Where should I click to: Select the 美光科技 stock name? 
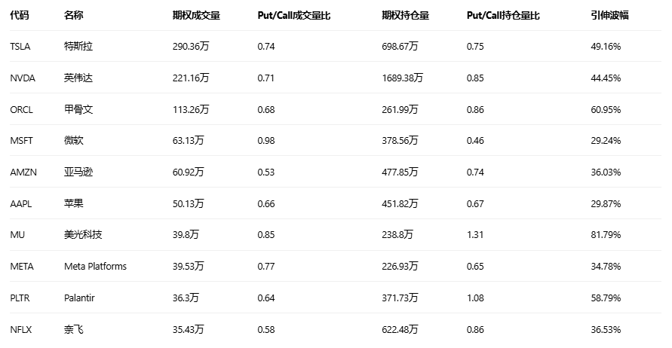tap(83, 235)
